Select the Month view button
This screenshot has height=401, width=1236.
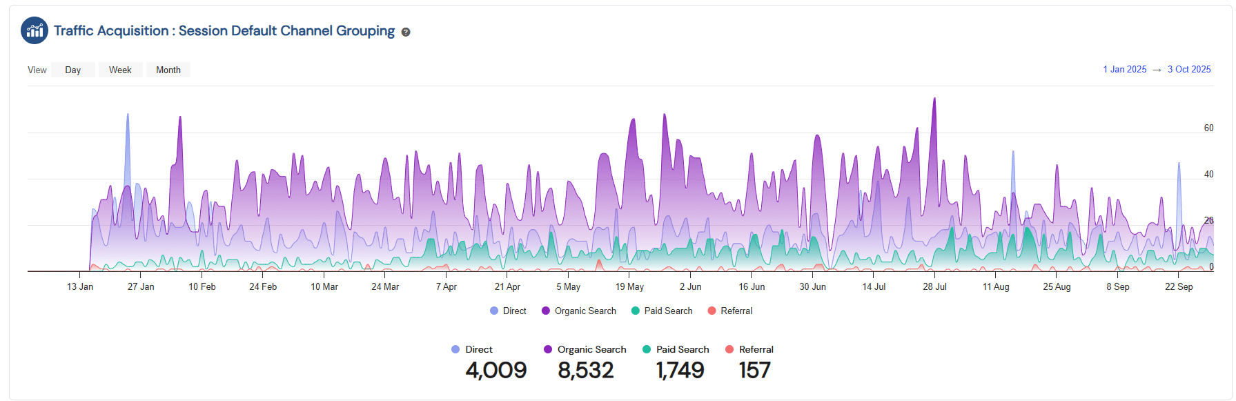(168, 70)
